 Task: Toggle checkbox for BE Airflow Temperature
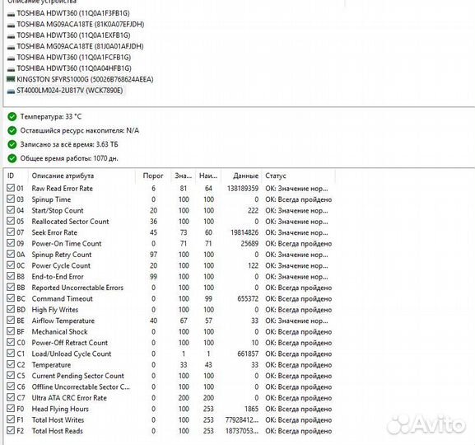tap(11, 320)
